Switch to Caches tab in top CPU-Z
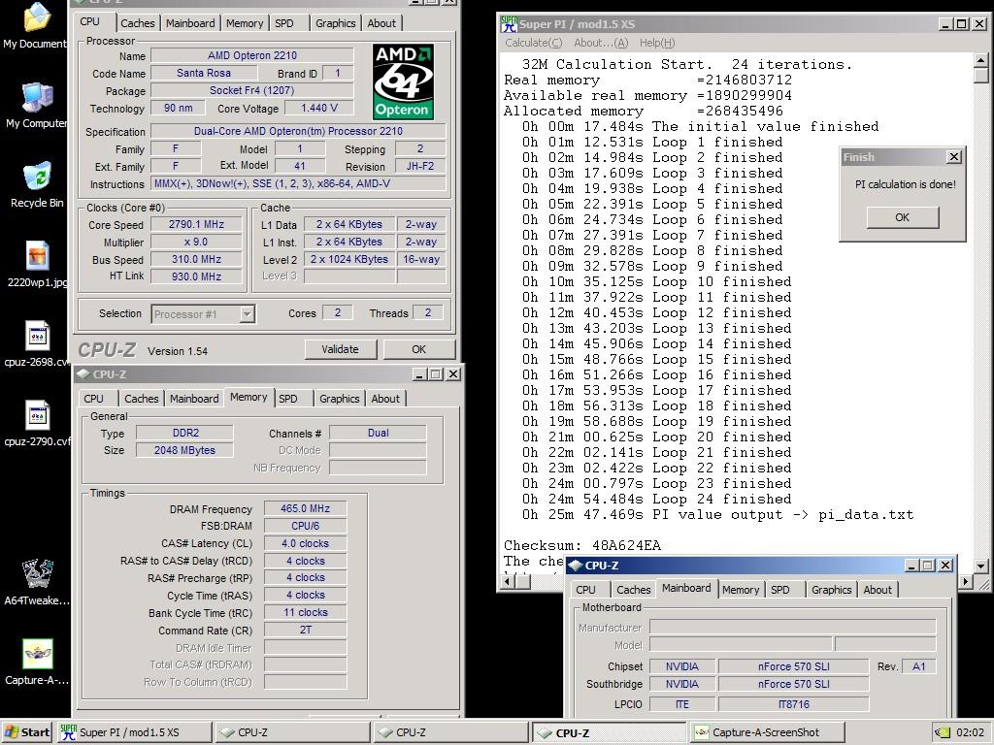 [x=138, y=23]
